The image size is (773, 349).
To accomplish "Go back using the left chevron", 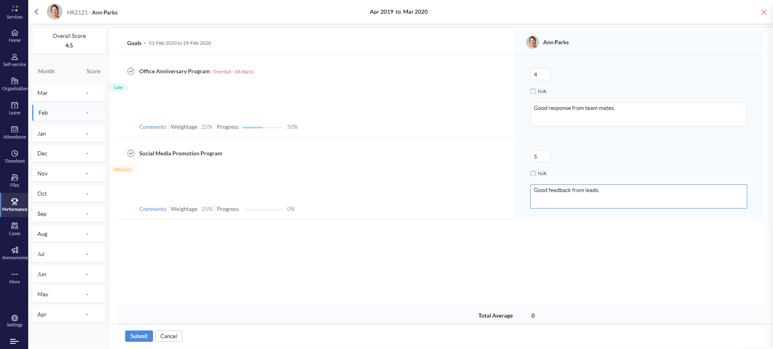I will click(x=36, y=12).
